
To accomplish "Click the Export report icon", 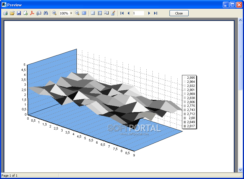I will point(26,13).
